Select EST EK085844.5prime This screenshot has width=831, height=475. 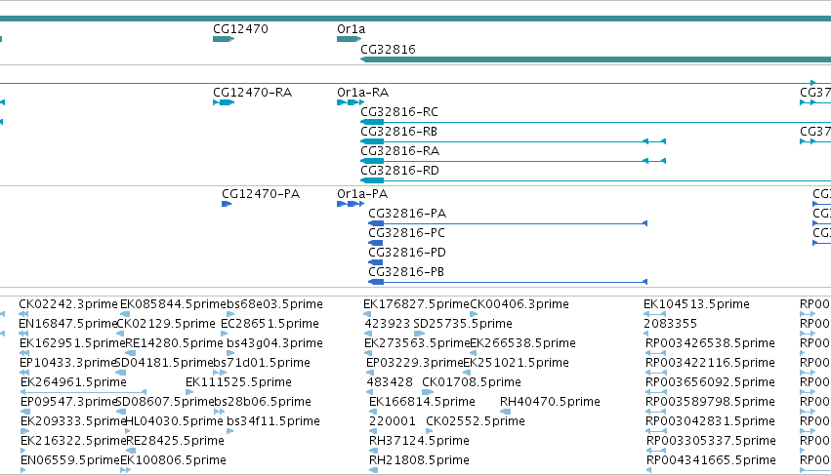tap(174, 304)
